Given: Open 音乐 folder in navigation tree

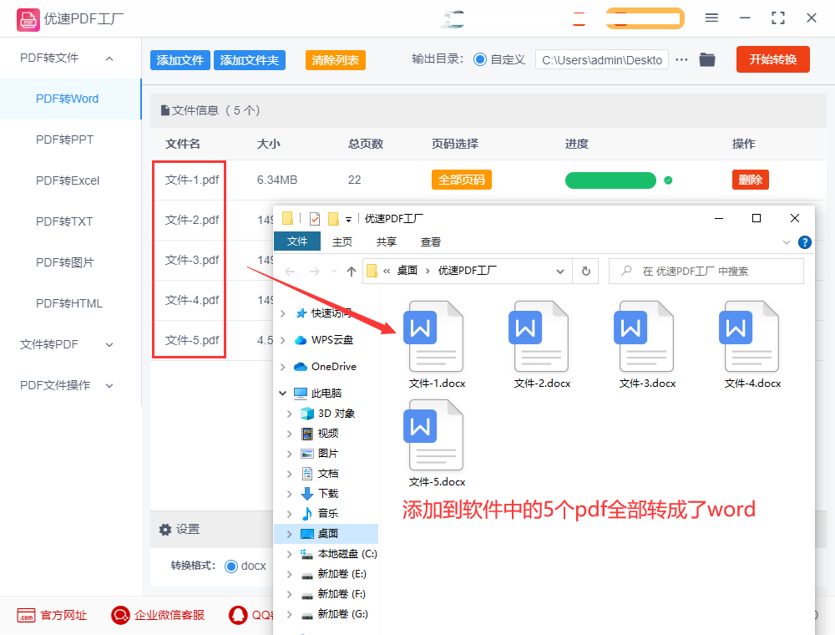Looking at the screenshot, I should point(320,514).
